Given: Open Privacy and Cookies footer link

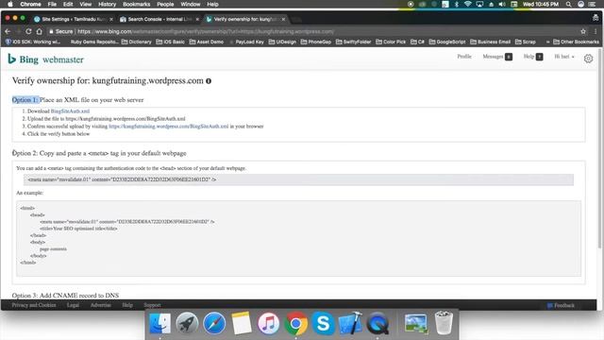Looking at the screenshot, I should [34, 305].
